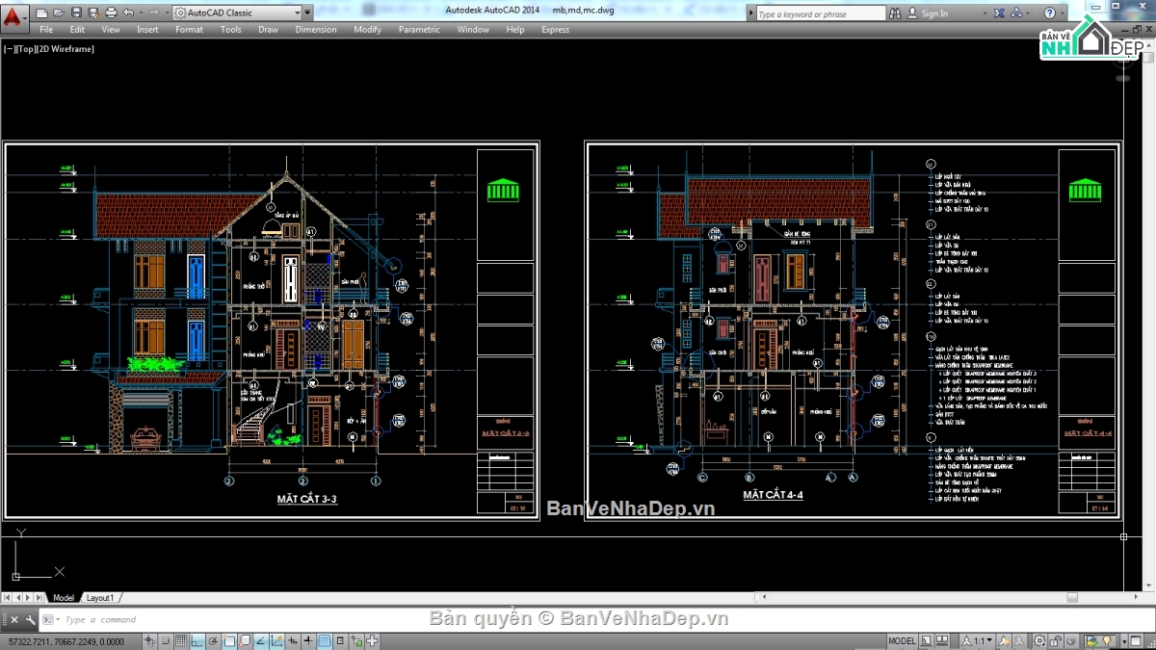Switch to the Layout1 tab
Screen dimensions: 1156x650
point(100,598)
